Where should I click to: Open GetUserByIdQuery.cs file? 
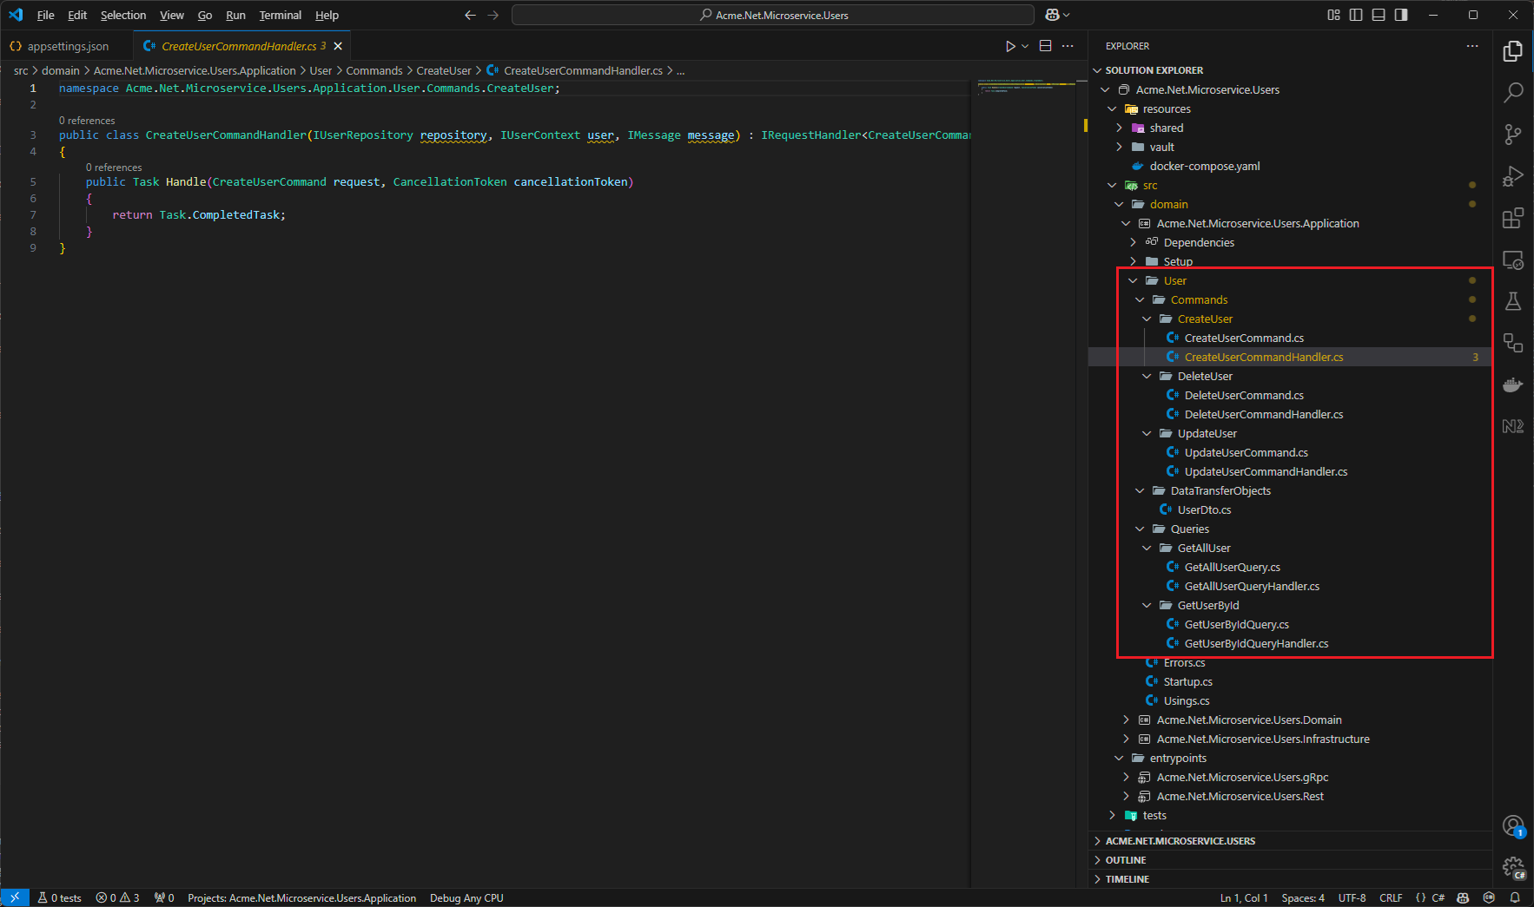(1236, 624)
